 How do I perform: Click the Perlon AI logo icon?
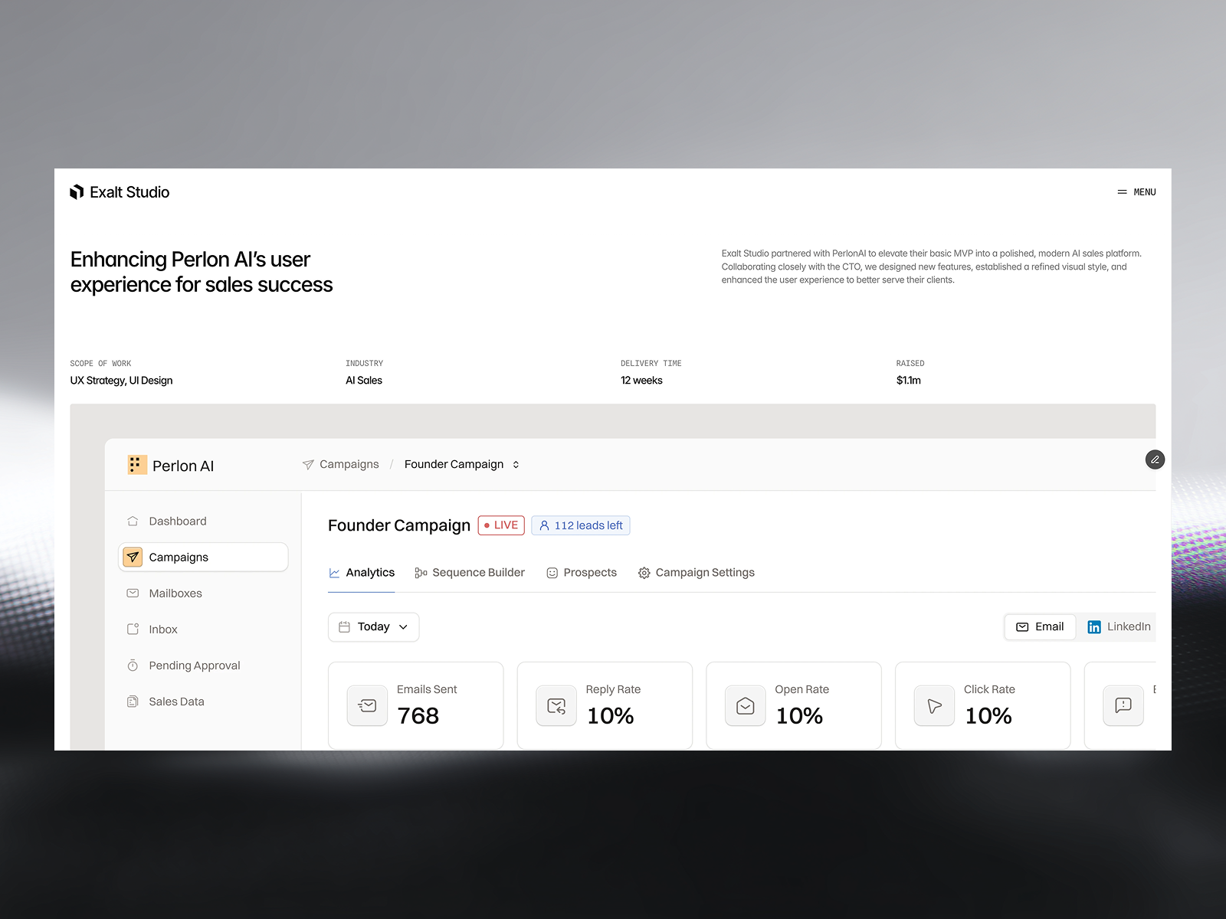pos(137,465)
